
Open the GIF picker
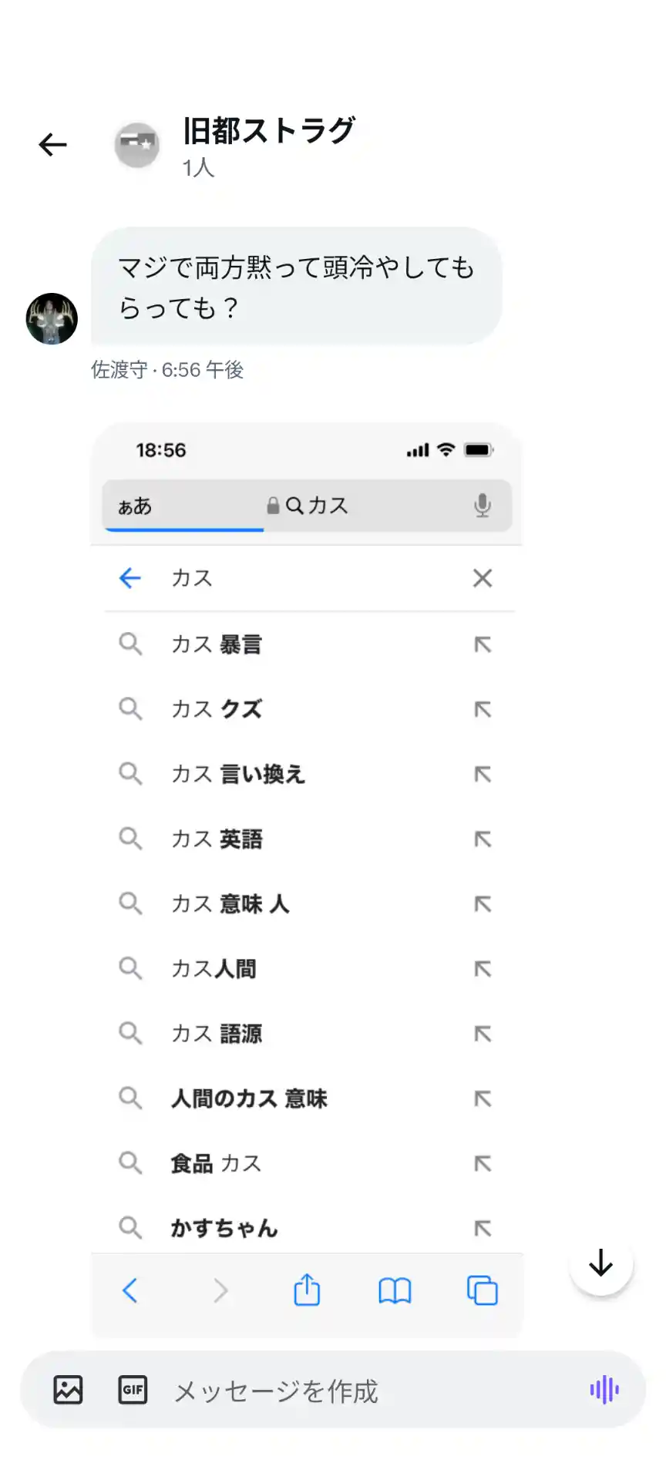pos(133,1390)
